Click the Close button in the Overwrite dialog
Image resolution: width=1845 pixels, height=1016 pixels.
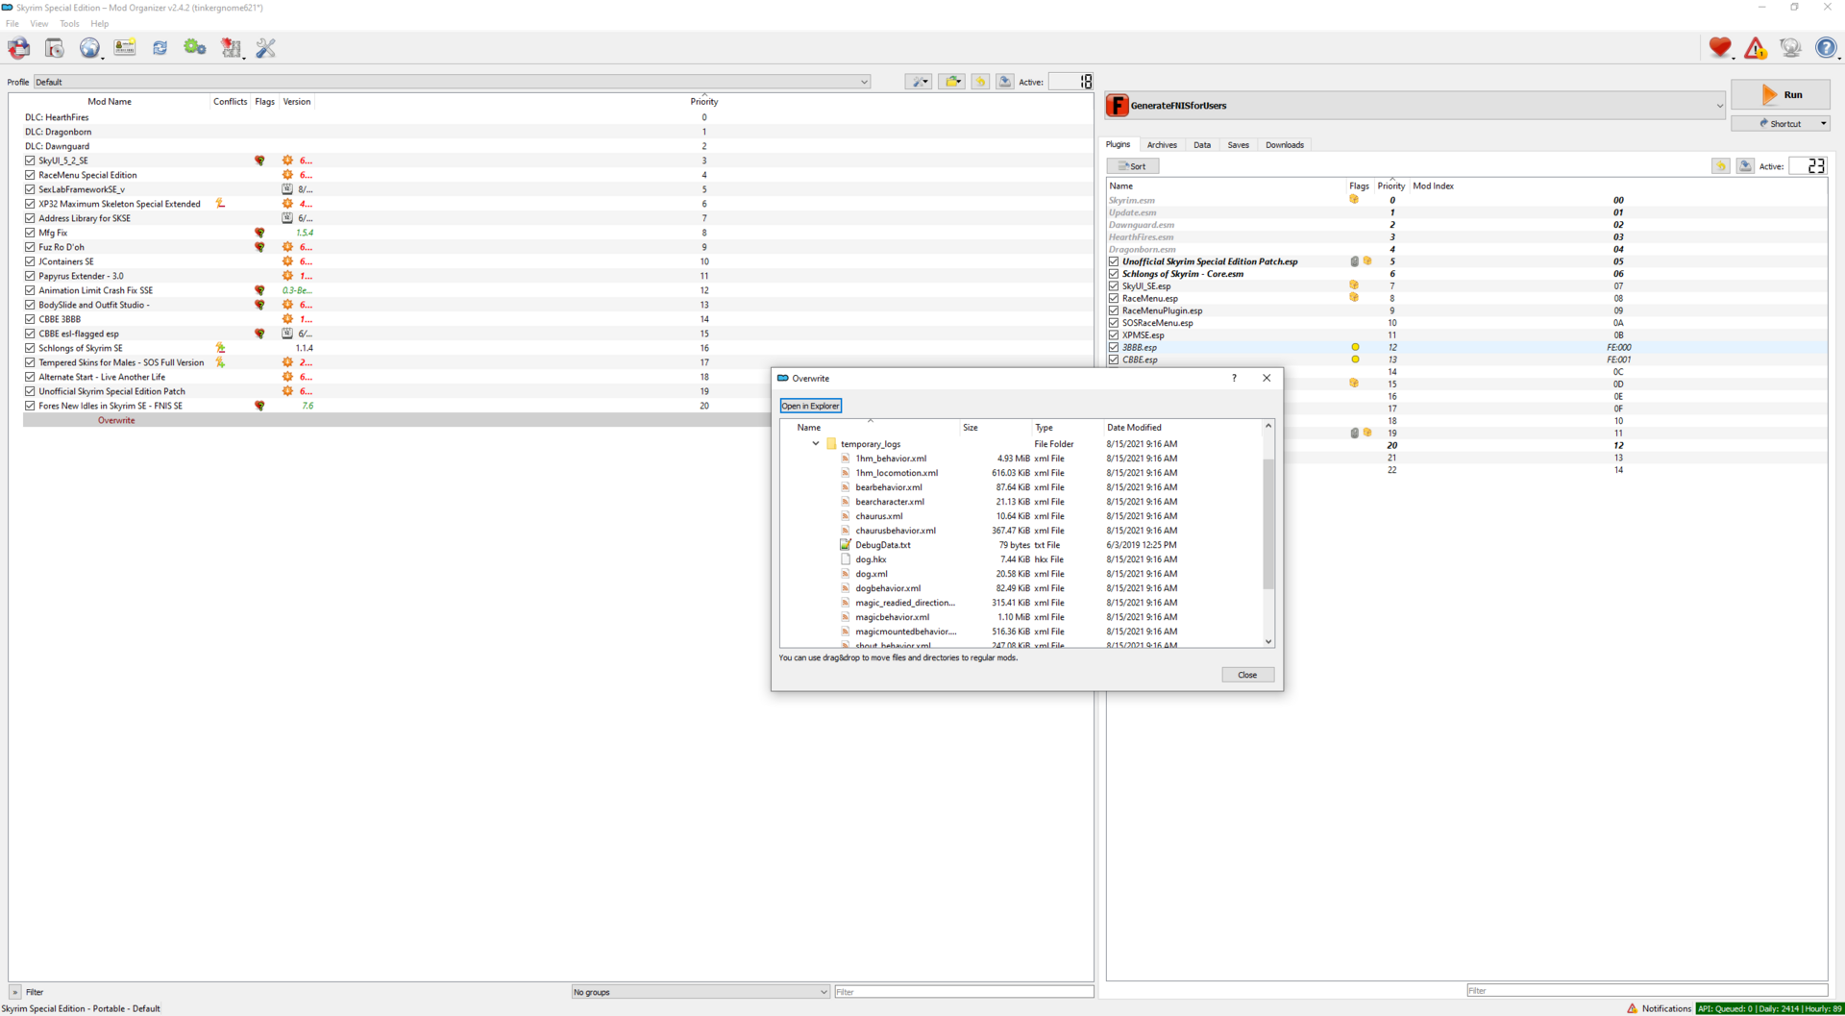click(1247, 675)
